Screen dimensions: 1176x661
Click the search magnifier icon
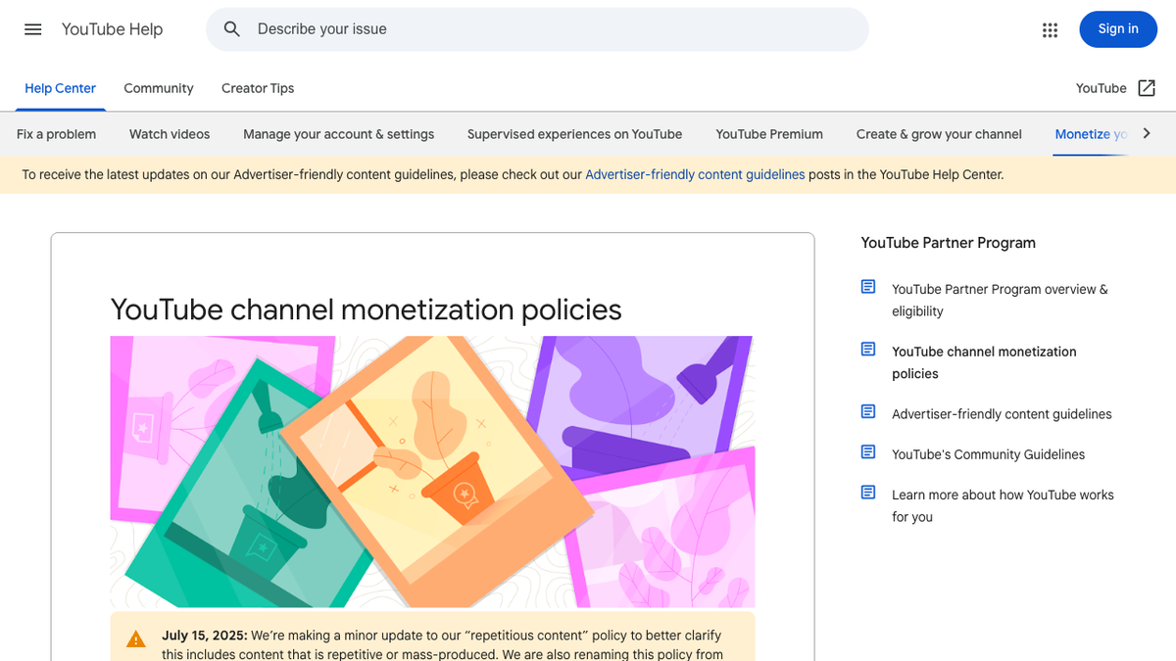point(232,29)
